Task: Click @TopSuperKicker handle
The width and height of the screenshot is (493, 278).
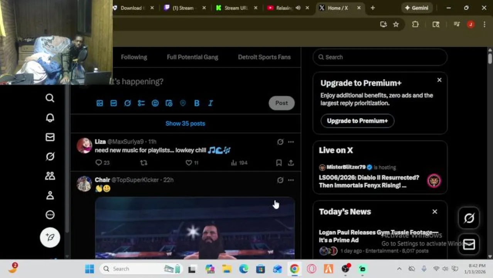Action: coord(135,180)
